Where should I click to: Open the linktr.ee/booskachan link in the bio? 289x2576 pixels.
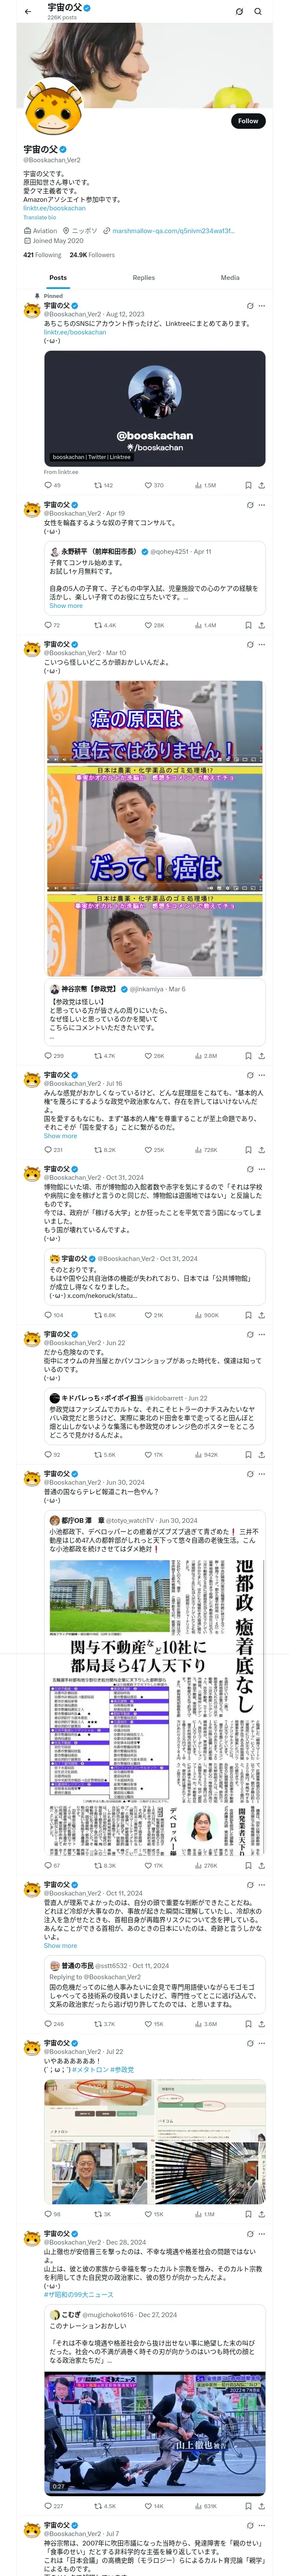click(x=55, y=208)
